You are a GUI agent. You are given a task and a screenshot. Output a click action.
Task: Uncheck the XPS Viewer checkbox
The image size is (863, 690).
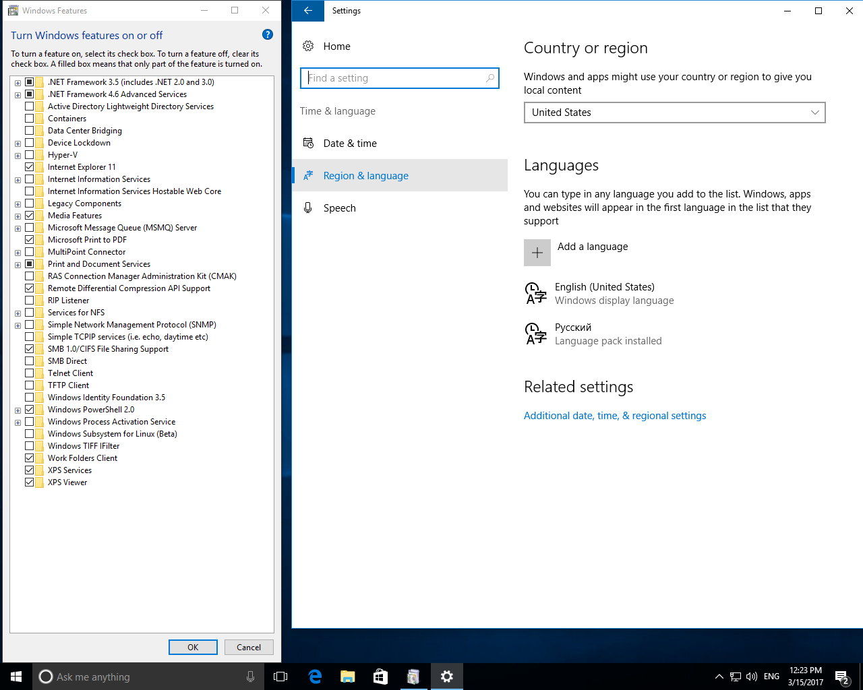30,482
